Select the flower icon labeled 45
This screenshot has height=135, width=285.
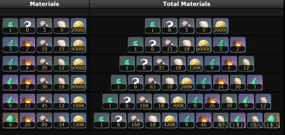pyautogui.click(x=44, y=101)
